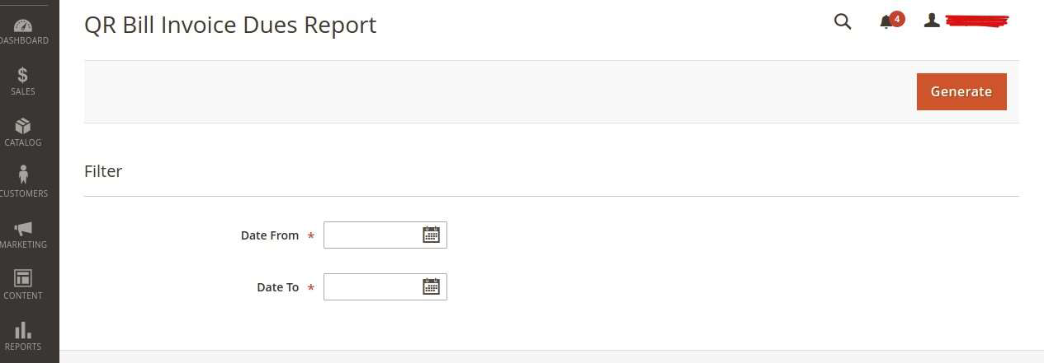Click the user account avatar icon
Viewport: 1044px width, 363px height.
(x=932, y=21)
